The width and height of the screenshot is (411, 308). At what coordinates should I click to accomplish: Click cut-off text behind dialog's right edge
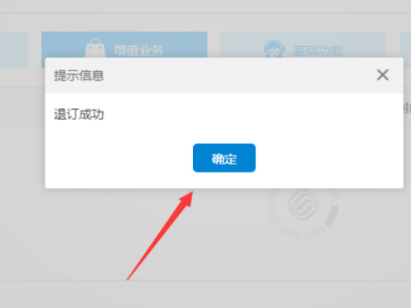click(x=407, y=108)
